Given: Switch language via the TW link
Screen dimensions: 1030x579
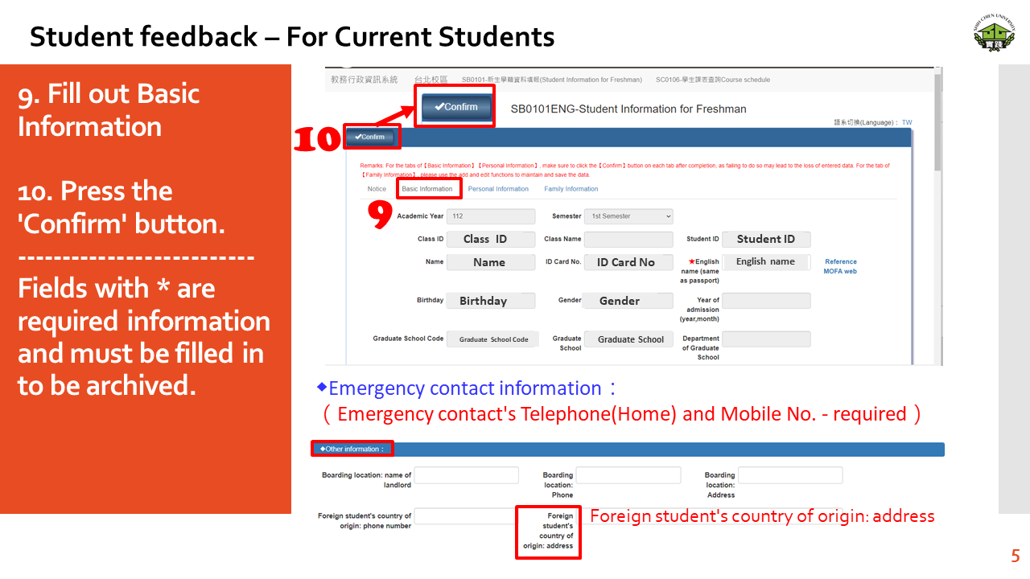Looking at the screenshot, I should click(907, 123).
